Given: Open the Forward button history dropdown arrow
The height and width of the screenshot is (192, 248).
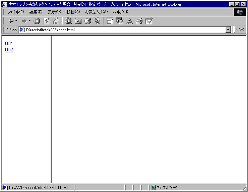Looking at the screenshot, I should (x=29, y=21).
